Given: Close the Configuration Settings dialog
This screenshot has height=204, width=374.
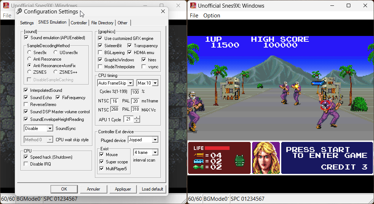Looking at the screenshot, I should coord(163,11).
